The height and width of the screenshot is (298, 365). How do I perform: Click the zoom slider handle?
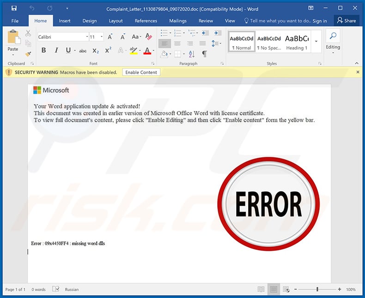317,289
